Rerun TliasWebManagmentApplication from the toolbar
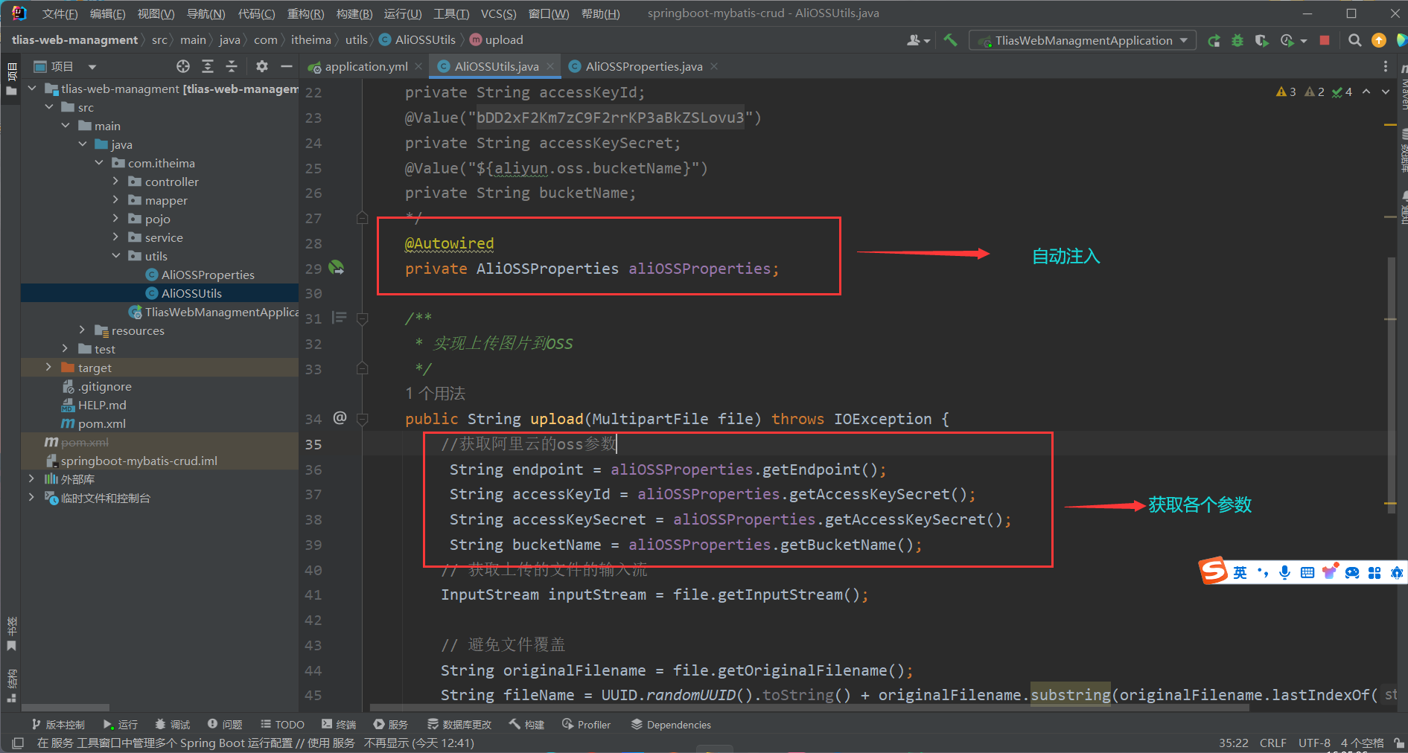Screen dimensions: 1408x753 point(1214,40)
